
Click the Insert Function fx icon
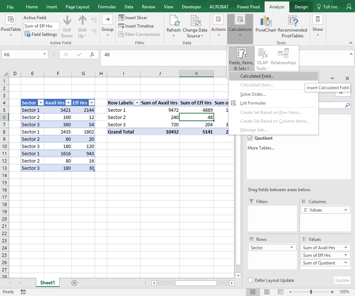[92, 54]
